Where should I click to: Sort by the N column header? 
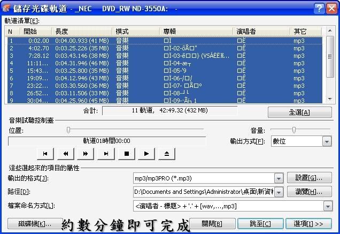pyautogui.click(x=13, y=32)
